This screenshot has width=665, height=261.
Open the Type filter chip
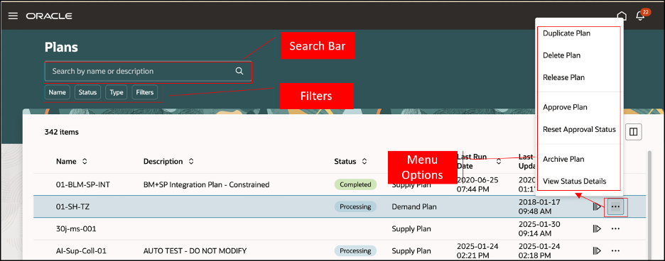(x=117, y=92)
